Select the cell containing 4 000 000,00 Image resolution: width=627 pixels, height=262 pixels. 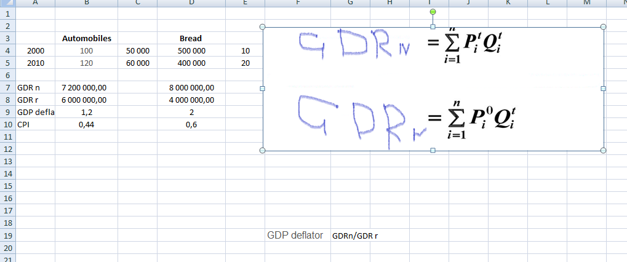coord(191,100)
